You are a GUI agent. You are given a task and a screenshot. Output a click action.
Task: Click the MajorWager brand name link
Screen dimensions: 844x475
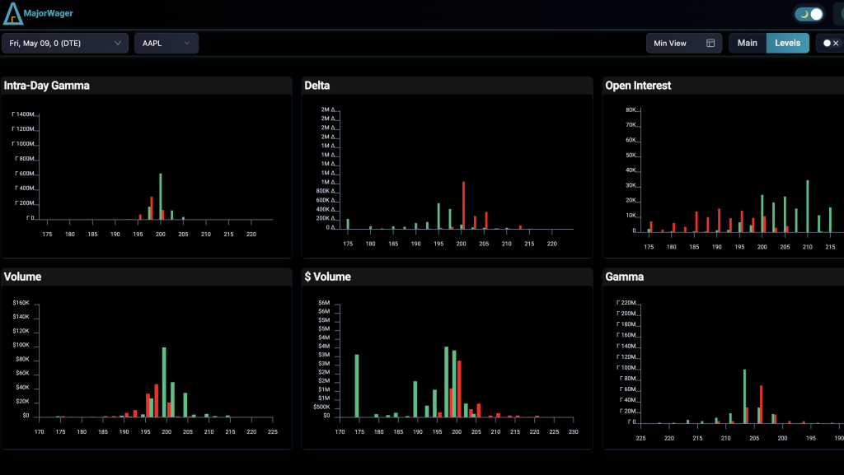pos(48,13)
